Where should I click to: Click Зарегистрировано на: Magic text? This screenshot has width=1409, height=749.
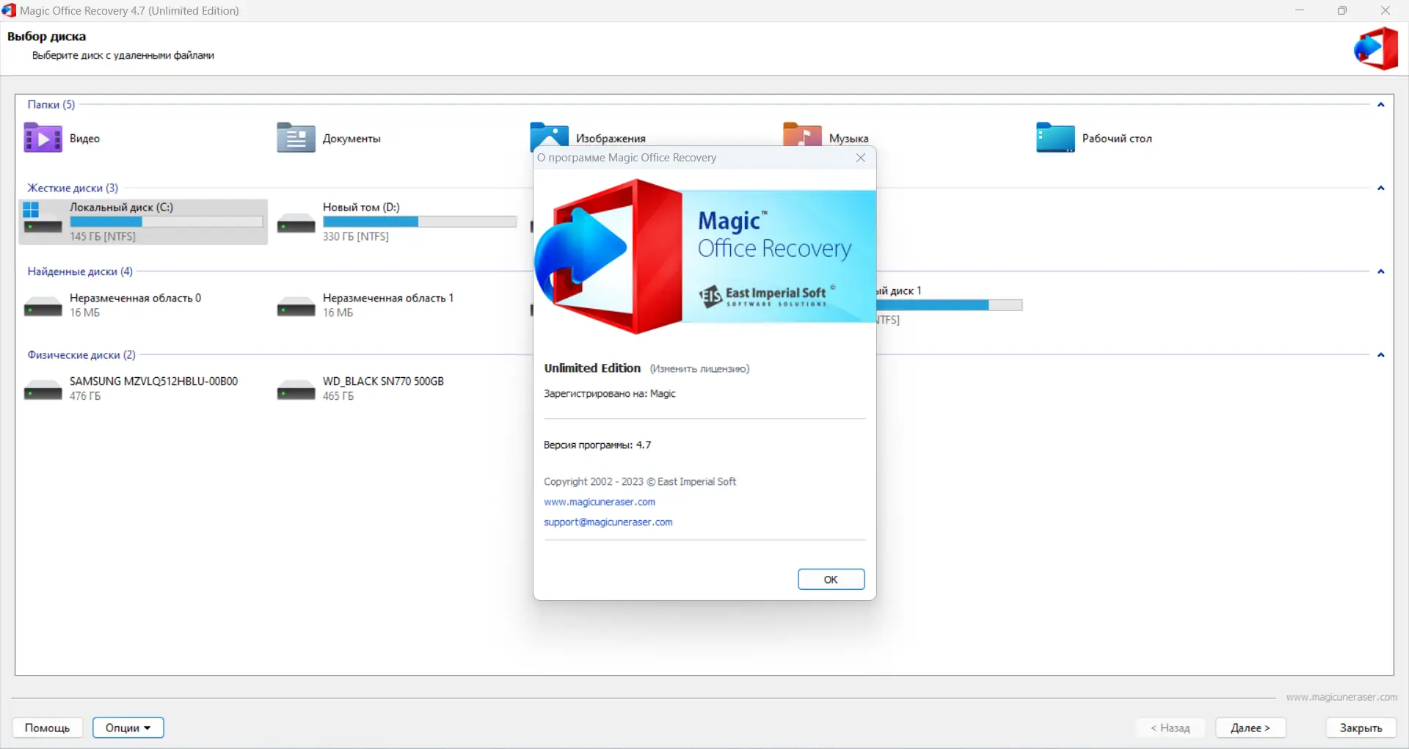click(x=610, y=394)
